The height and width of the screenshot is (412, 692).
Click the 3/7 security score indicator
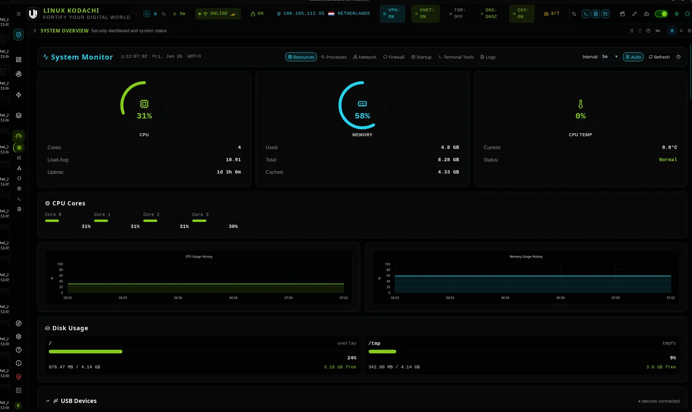(x=552, y=14)
